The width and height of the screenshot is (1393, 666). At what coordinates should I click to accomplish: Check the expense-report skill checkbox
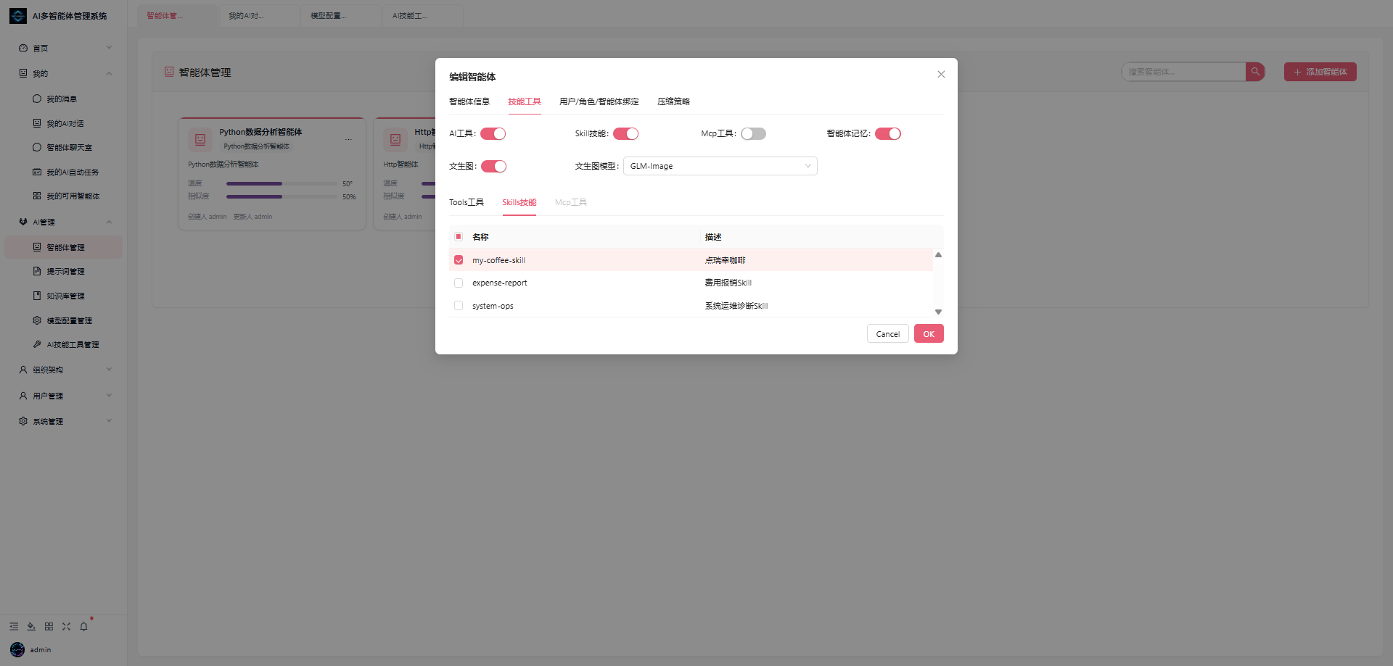[459, 283]
